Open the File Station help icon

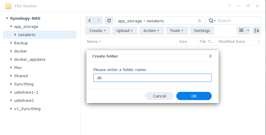229,6
